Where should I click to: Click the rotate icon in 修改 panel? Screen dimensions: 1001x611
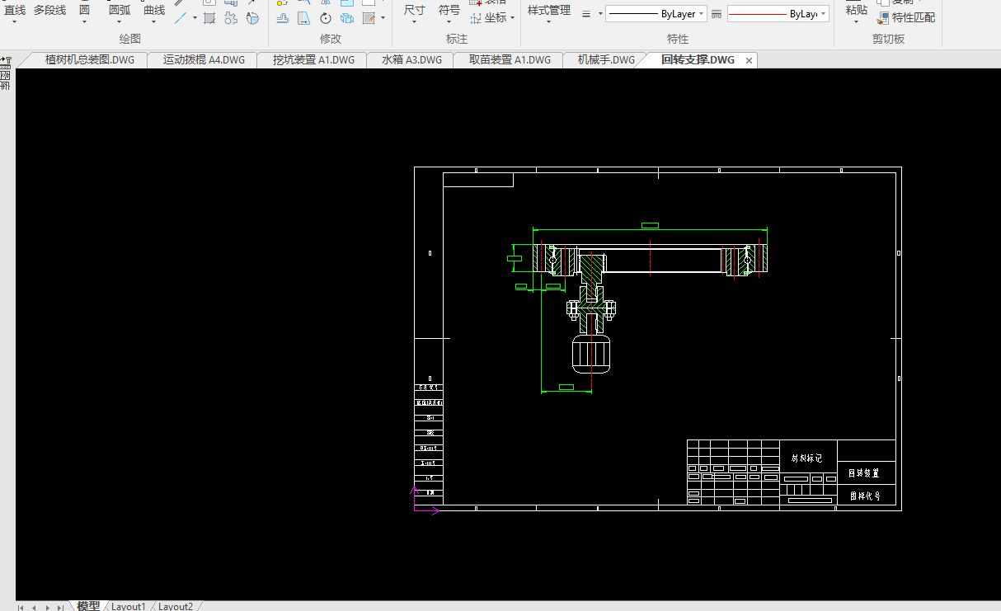coord(326,17)
